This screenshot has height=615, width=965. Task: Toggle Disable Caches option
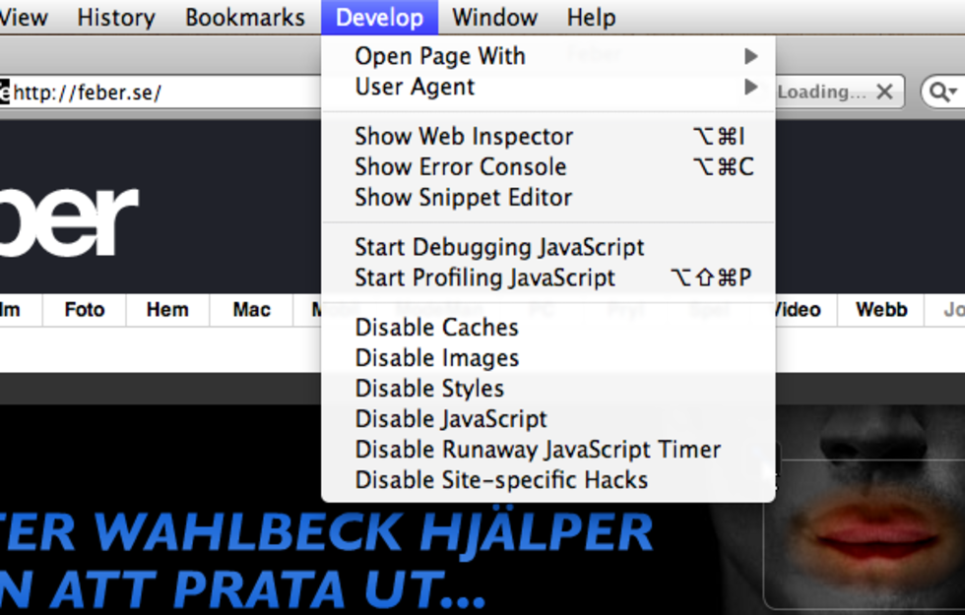(436, 327)
